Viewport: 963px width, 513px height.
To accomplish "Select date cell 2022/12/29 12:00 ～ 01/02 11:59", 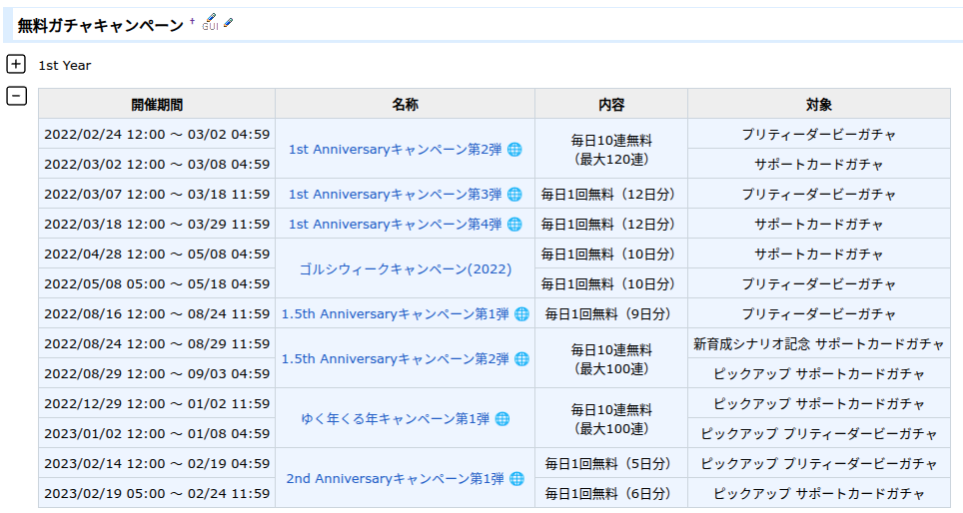I will pos(157,403).
